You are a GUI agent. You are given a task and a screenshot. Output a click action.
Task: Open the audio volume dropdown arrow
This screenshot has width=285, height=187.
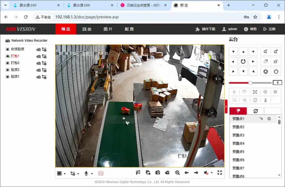[212, 173]
